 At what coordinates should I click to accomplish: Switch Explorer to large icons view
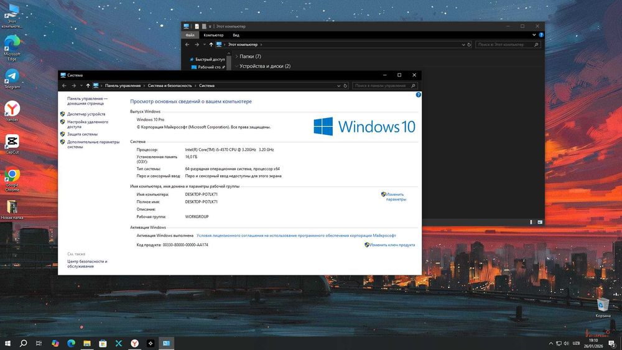point(539,222)
